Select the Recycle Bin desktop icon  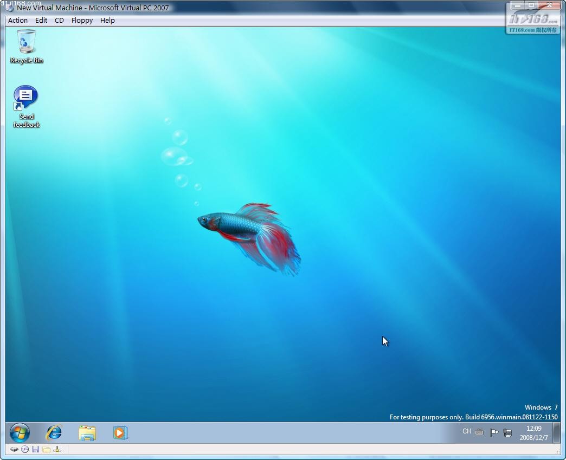[x=27, y=47]
